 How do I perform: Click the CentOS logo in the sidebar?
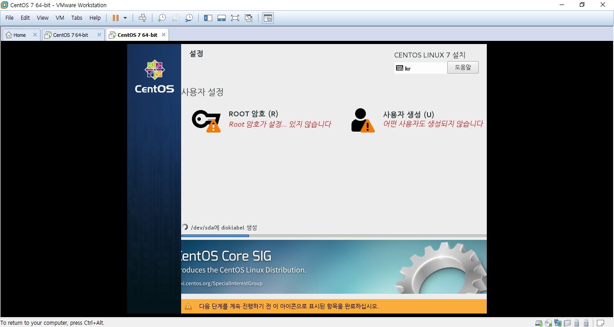click(x=154, y=76)
